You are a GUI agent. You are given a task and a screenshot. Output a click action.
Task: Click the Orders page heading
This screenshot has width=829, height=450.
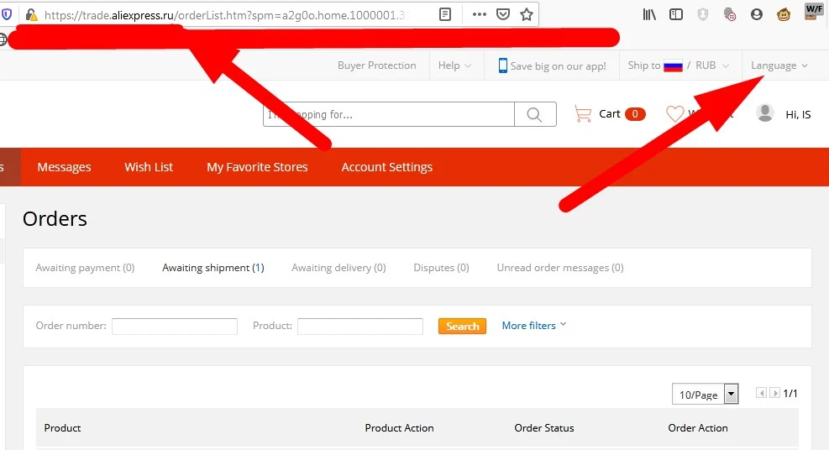click(55, 218)
